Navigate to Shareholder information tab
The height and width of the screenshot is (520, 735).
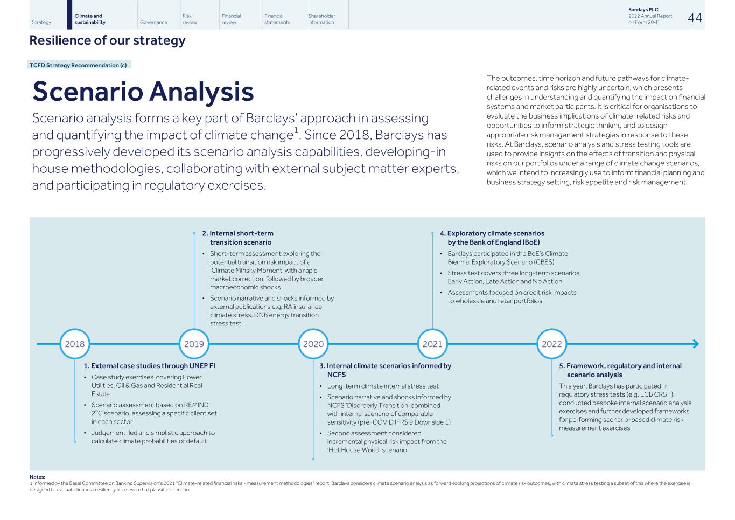pos(321,19)
